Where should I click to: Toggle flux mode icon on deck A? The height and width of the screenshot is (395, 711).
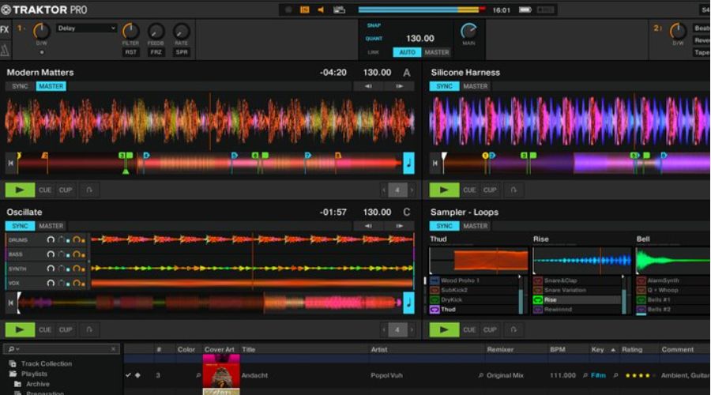pyautogui.click(x=89, y=190)
